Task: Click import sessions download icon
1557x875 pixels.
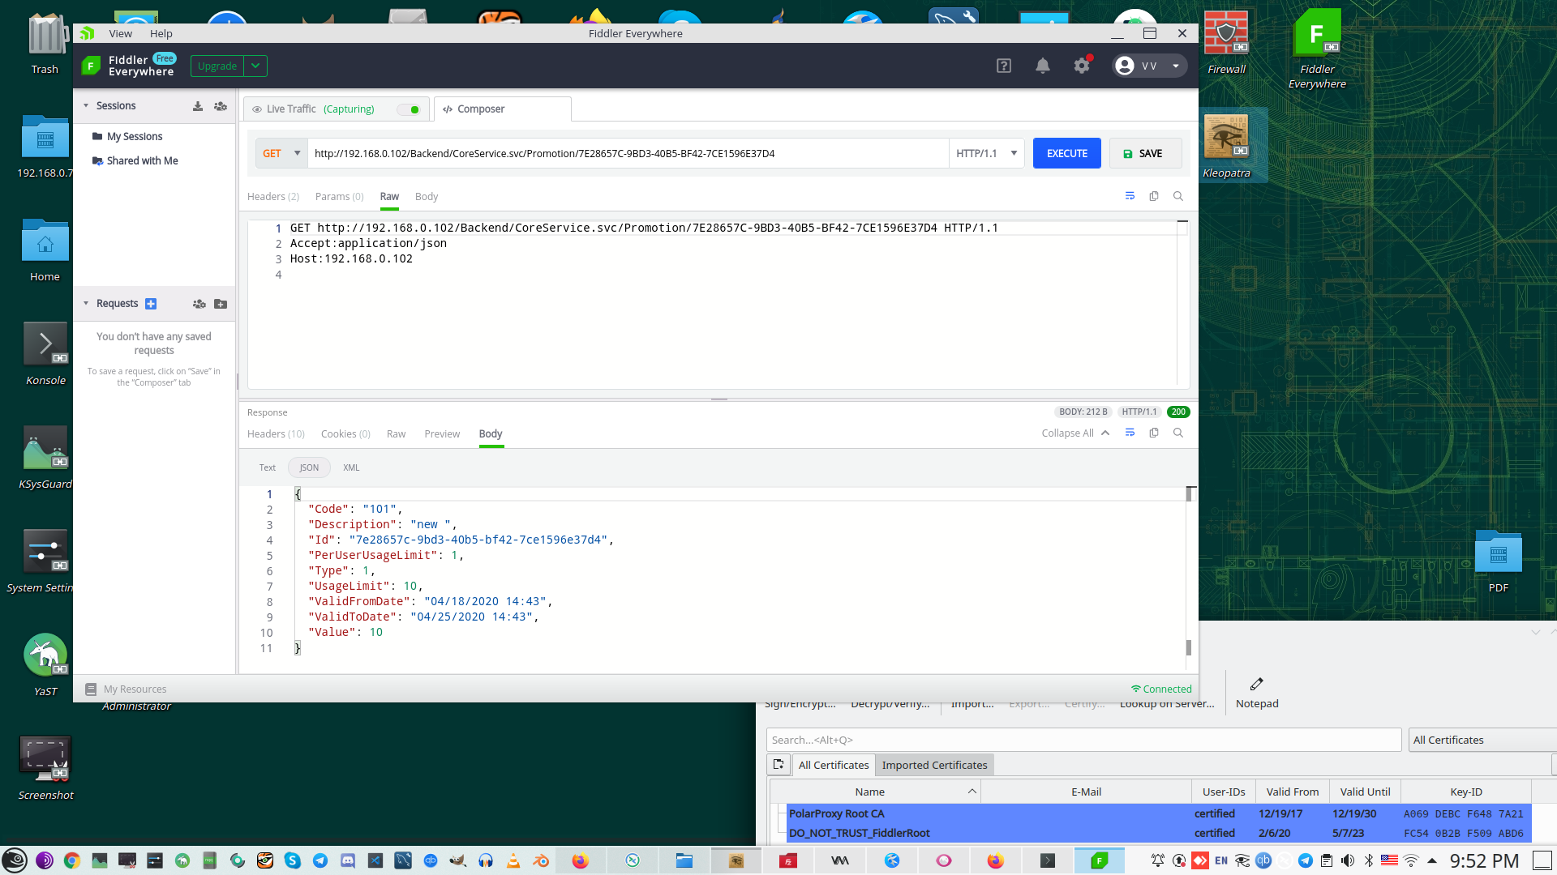Action: click(x=197, y=106)
